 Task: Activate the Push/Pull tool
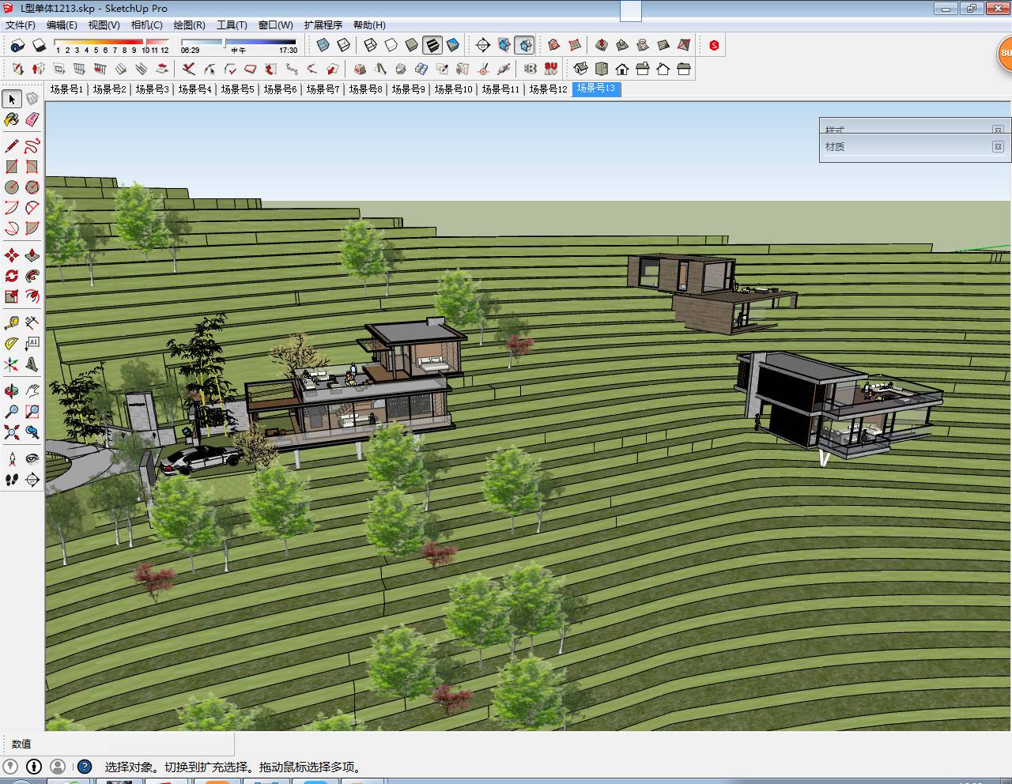pos(32,255)
